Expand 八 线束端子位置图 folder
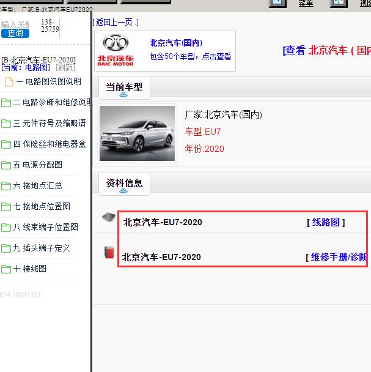Image resolution: width=371 pixels, height=372 pixels. tap(45, 227)
